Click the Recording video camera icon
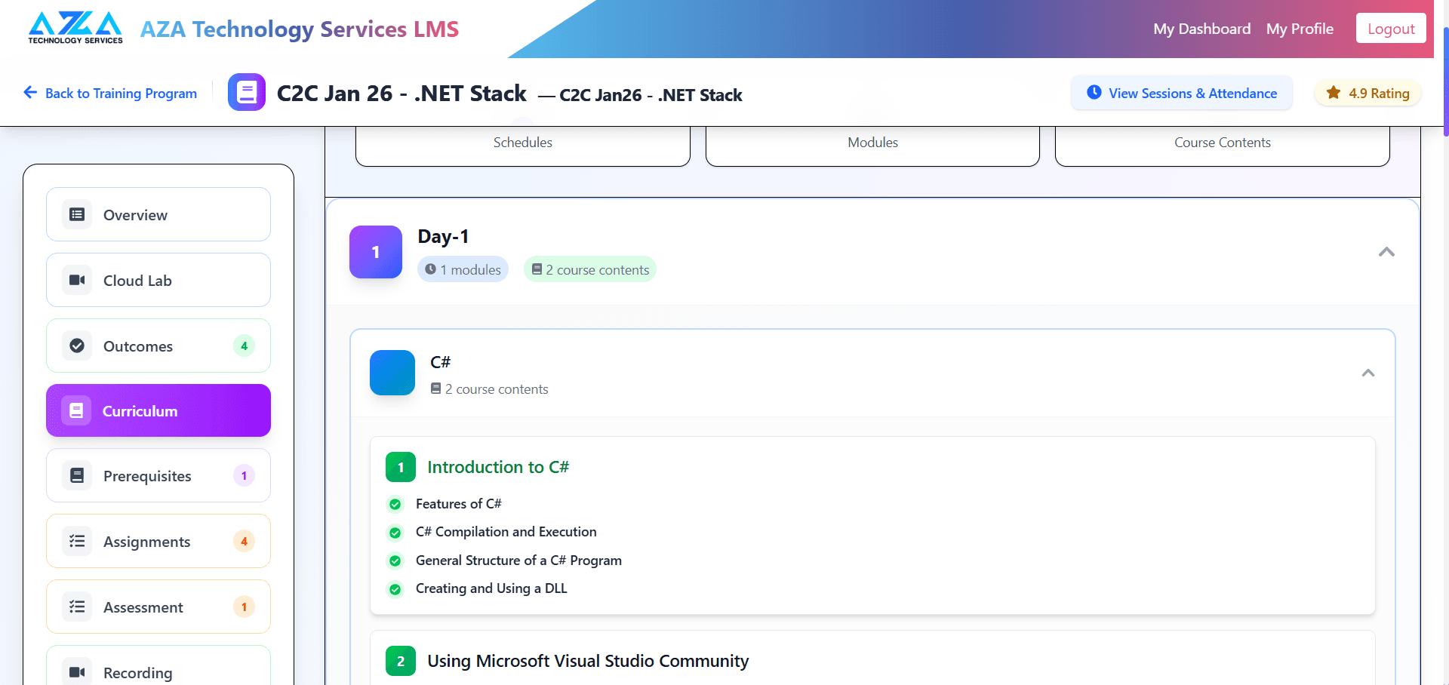Screen dimensions: 1449x685 pos(77,671)
